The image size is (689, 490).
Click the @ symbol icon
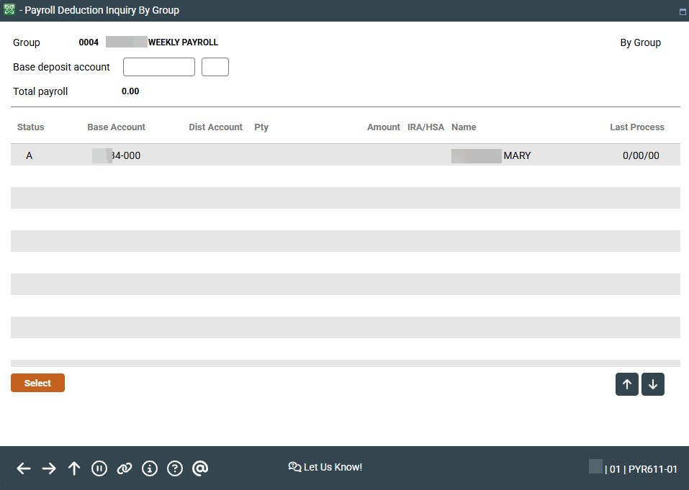click(x=200, y=468)
